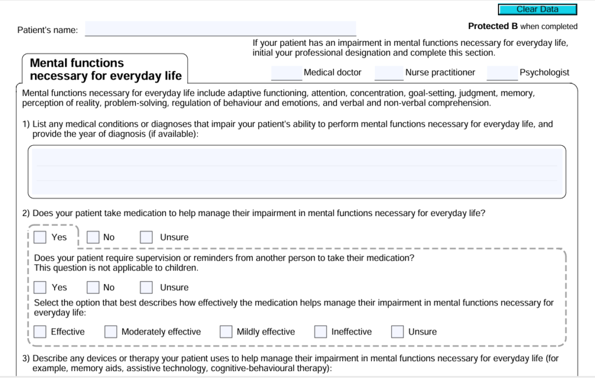The width and height of the screenshot is (595, 378).
Task: Select Yes for the medication question
Action: pyautogui.click(x=40, y=237)
